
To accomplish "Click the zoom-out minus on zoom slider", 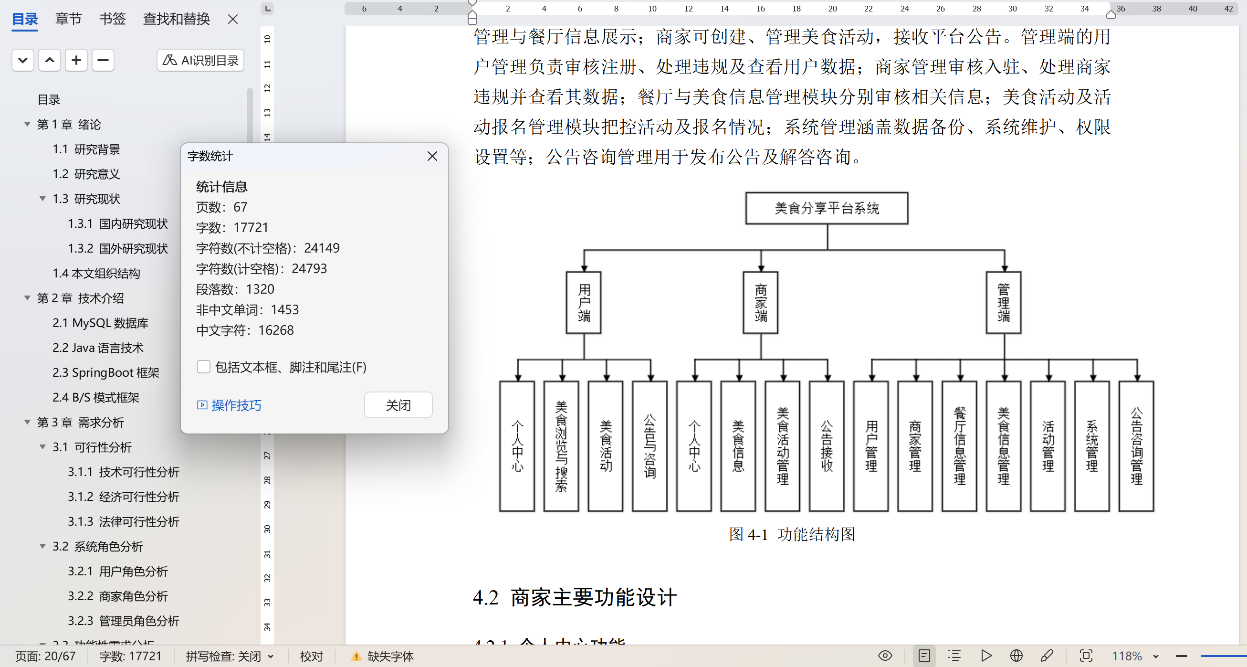I will coord(1181,656).
